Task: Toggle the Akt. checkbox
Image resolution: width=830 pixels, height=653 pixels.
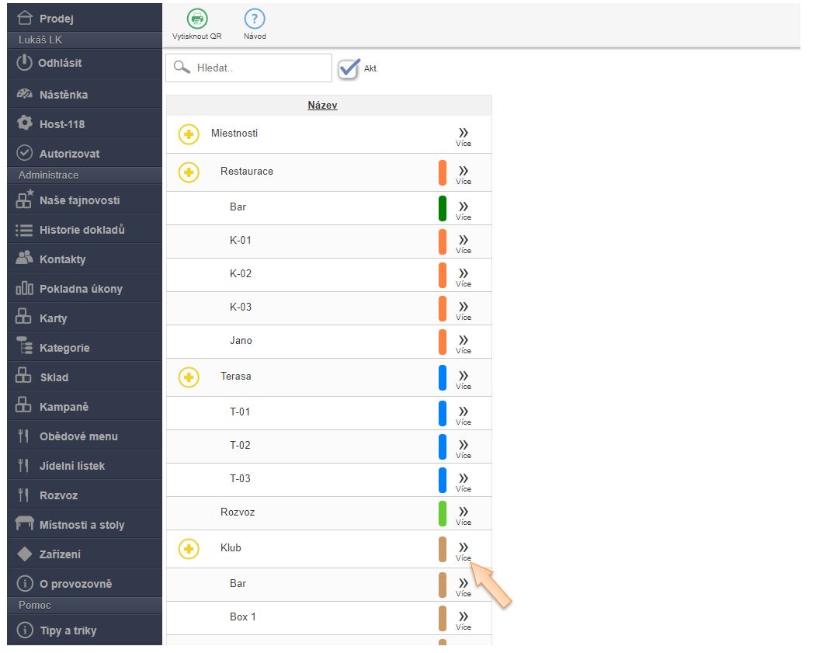Action: pos(349,68)
